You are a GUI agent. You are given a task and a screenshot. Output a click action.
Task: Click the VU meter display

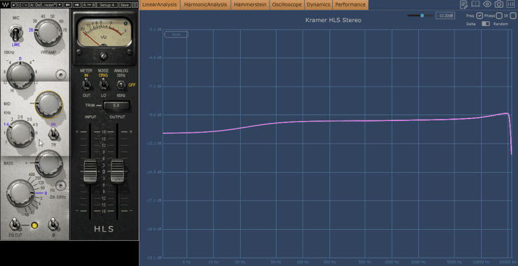(x=104, y=32)
